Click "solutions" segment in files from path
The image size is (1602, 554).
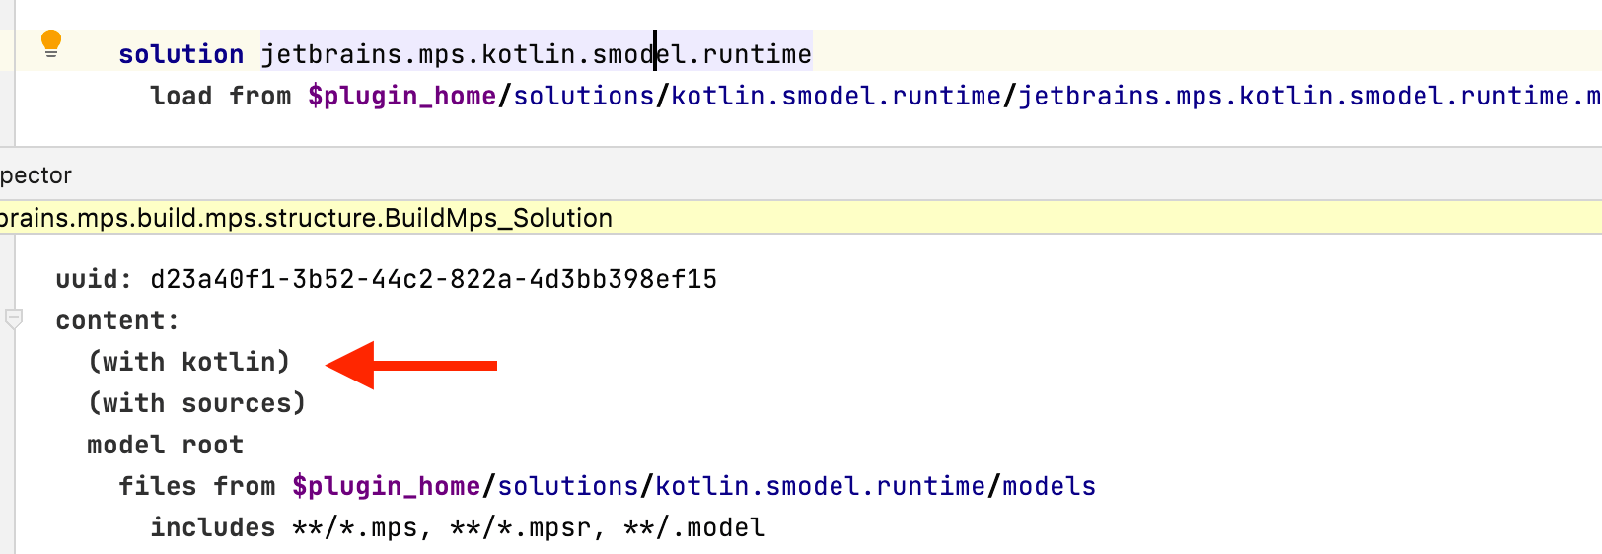[568, 486]
